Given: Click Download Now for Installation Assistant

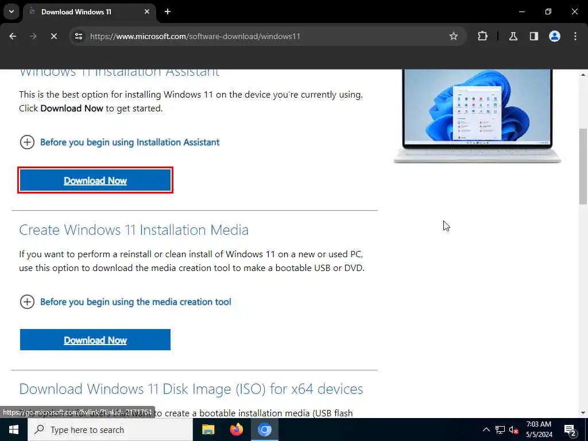Looking at the screenshot, I should [x=95, y=180].
